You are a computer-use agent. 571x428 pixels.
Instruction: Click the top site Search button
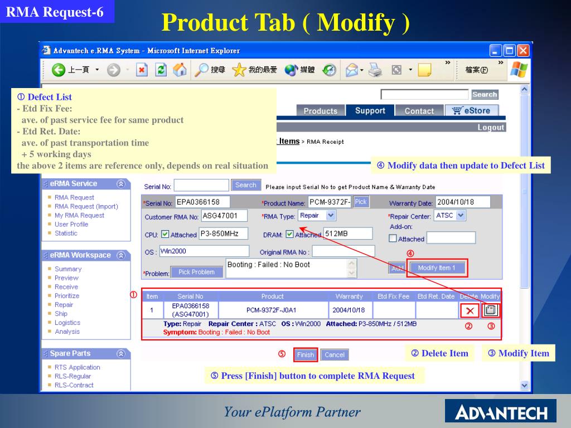click(x=485, y=95)
